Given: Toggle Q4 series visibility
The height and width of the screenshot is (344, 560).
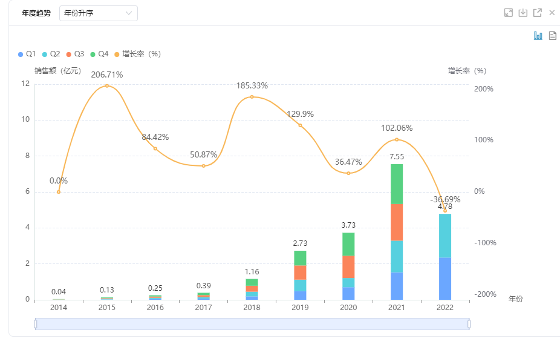Looking at the screenshot, I should tap(99, 54).
